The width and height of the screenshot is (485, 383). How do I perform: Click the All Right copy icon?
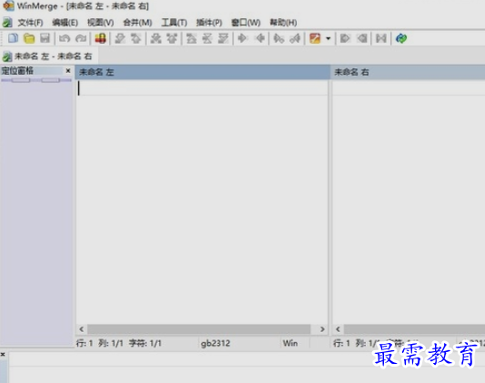(345, 38)
